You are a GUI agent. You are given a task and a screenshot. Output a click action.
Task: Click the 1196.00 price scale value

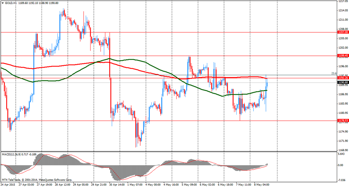tap(343, 66)
